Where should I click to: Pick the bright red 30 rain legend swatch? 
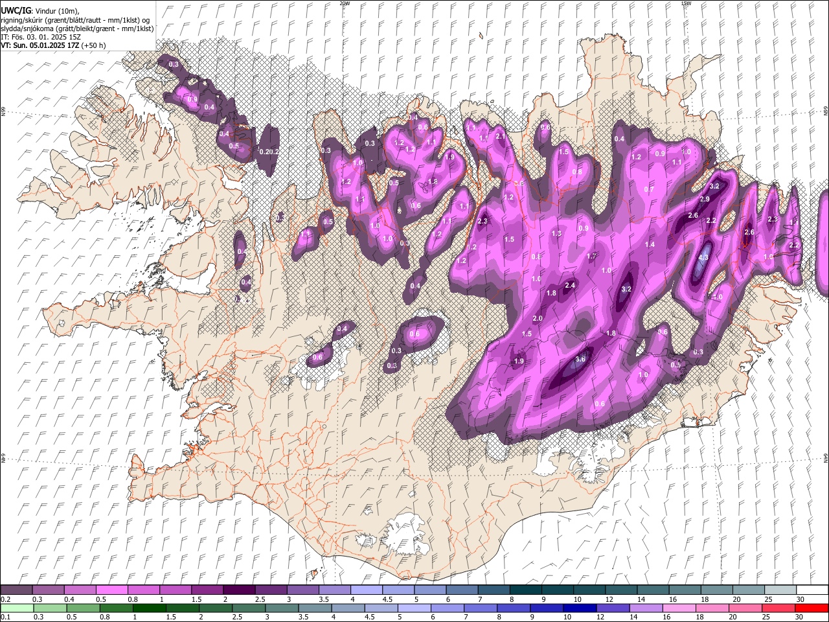coord(812,608)
